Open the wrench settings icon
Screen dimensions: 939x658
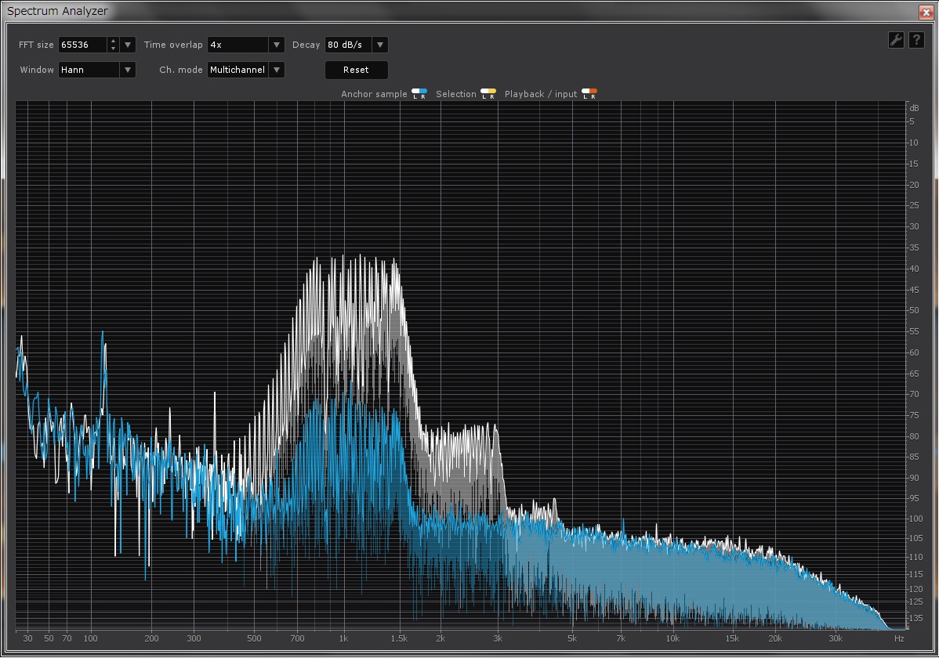click(896, 40)
